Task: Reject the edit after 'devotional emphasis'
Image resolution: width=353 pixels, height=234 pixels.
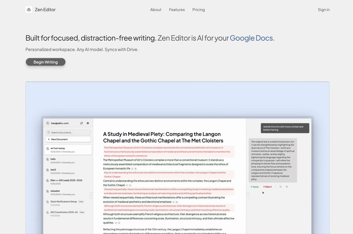Action: tap(177, 202)
